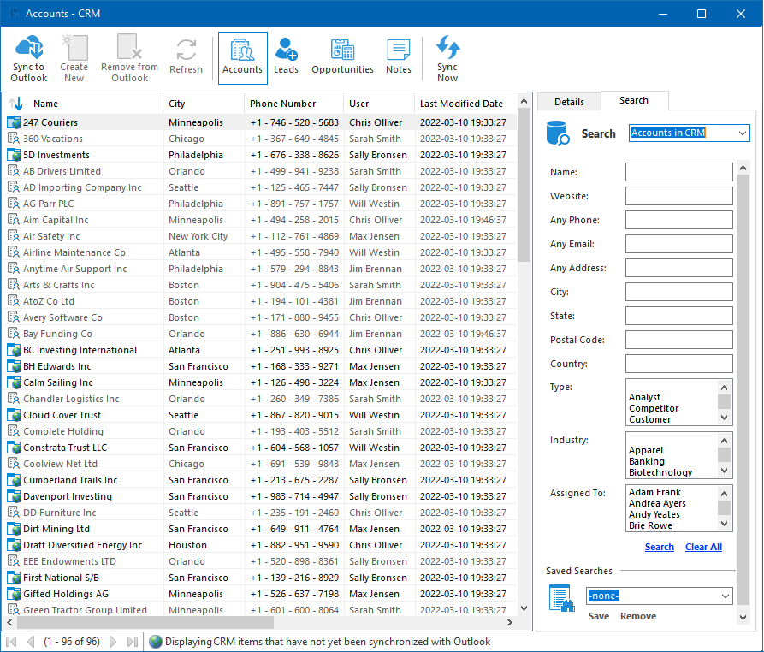Click the Search link
Screen dimensions: 764x652
[659, 547]
